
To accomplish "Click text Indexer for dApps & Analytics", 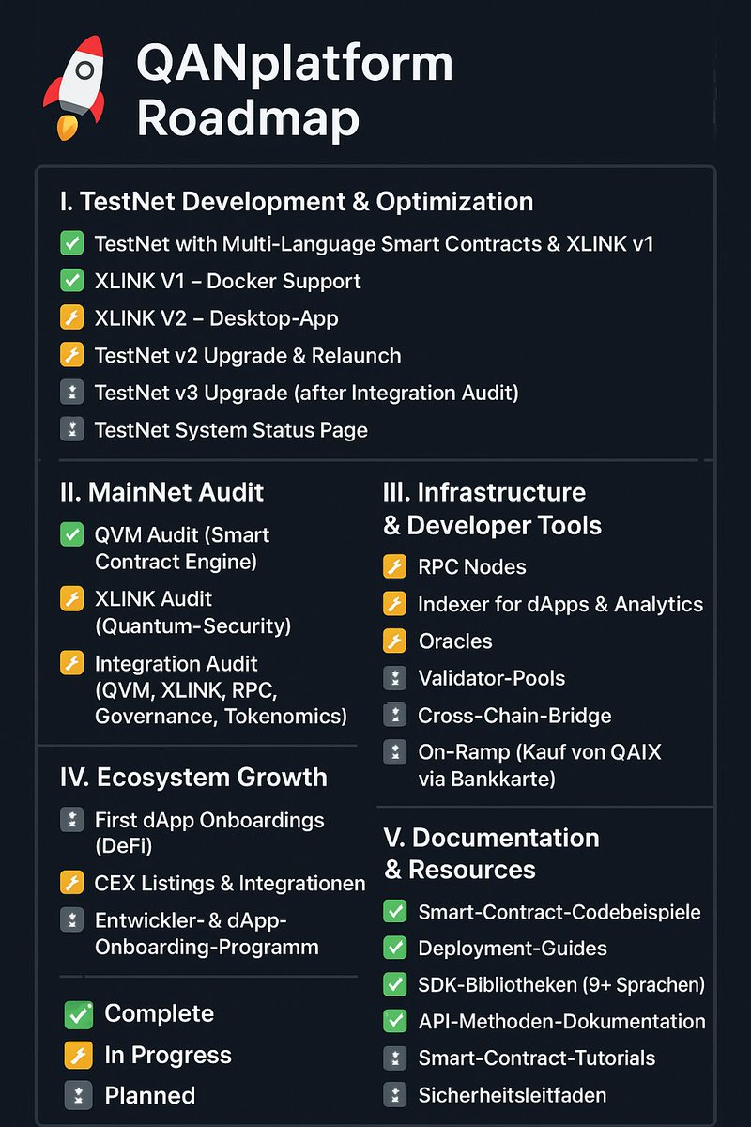I will point(560,605).
